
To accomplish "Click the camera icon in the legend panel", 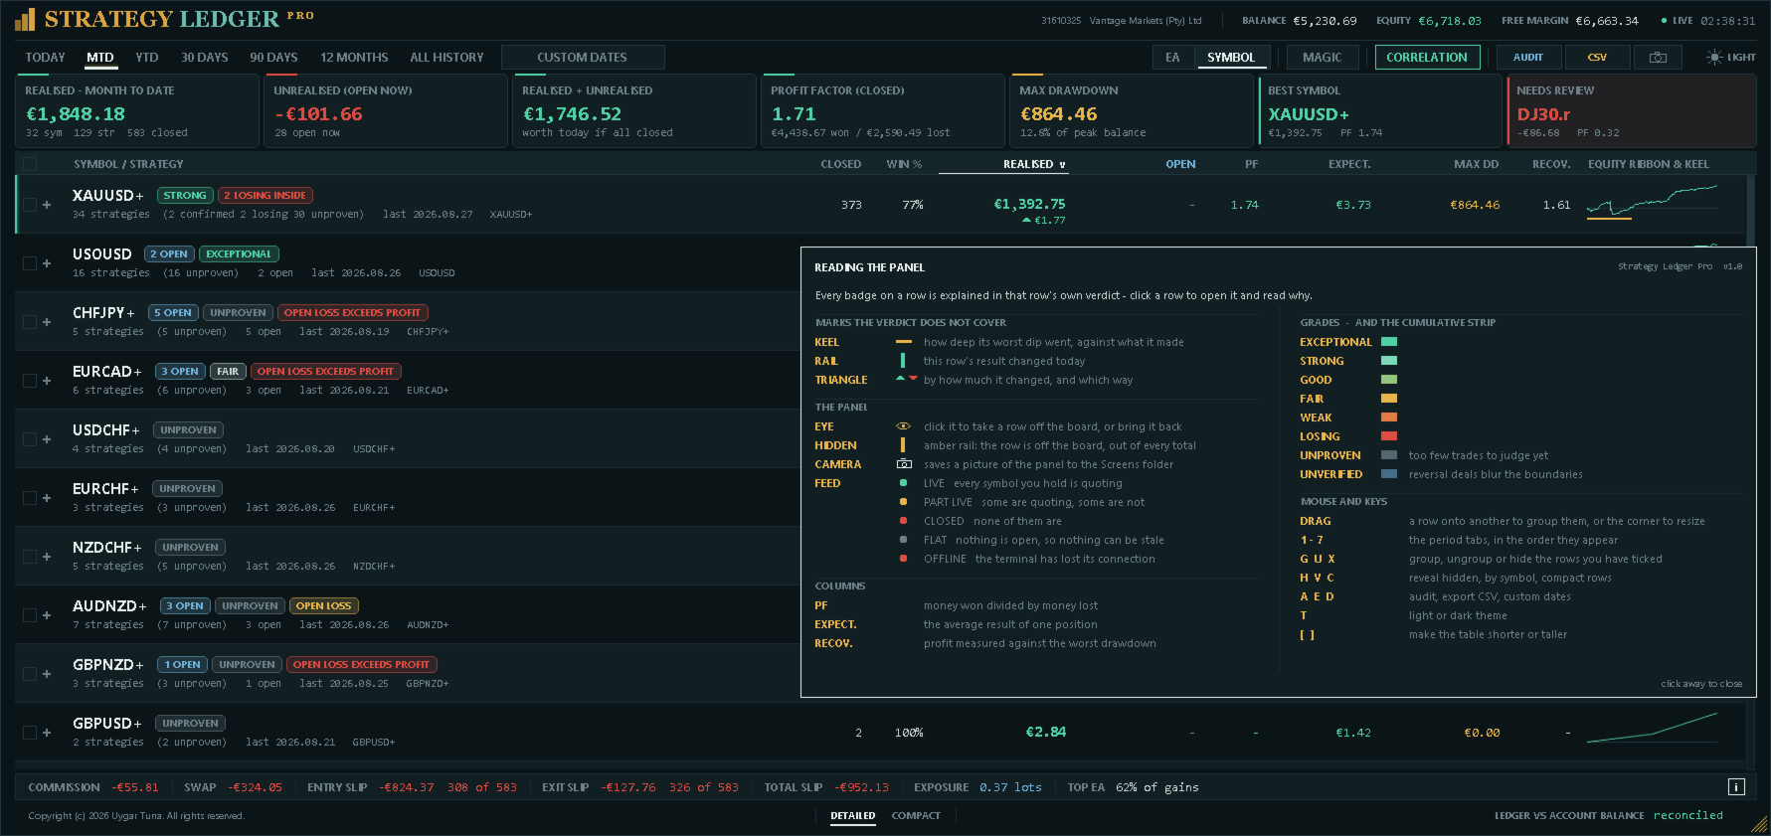I will click(904, 464).
